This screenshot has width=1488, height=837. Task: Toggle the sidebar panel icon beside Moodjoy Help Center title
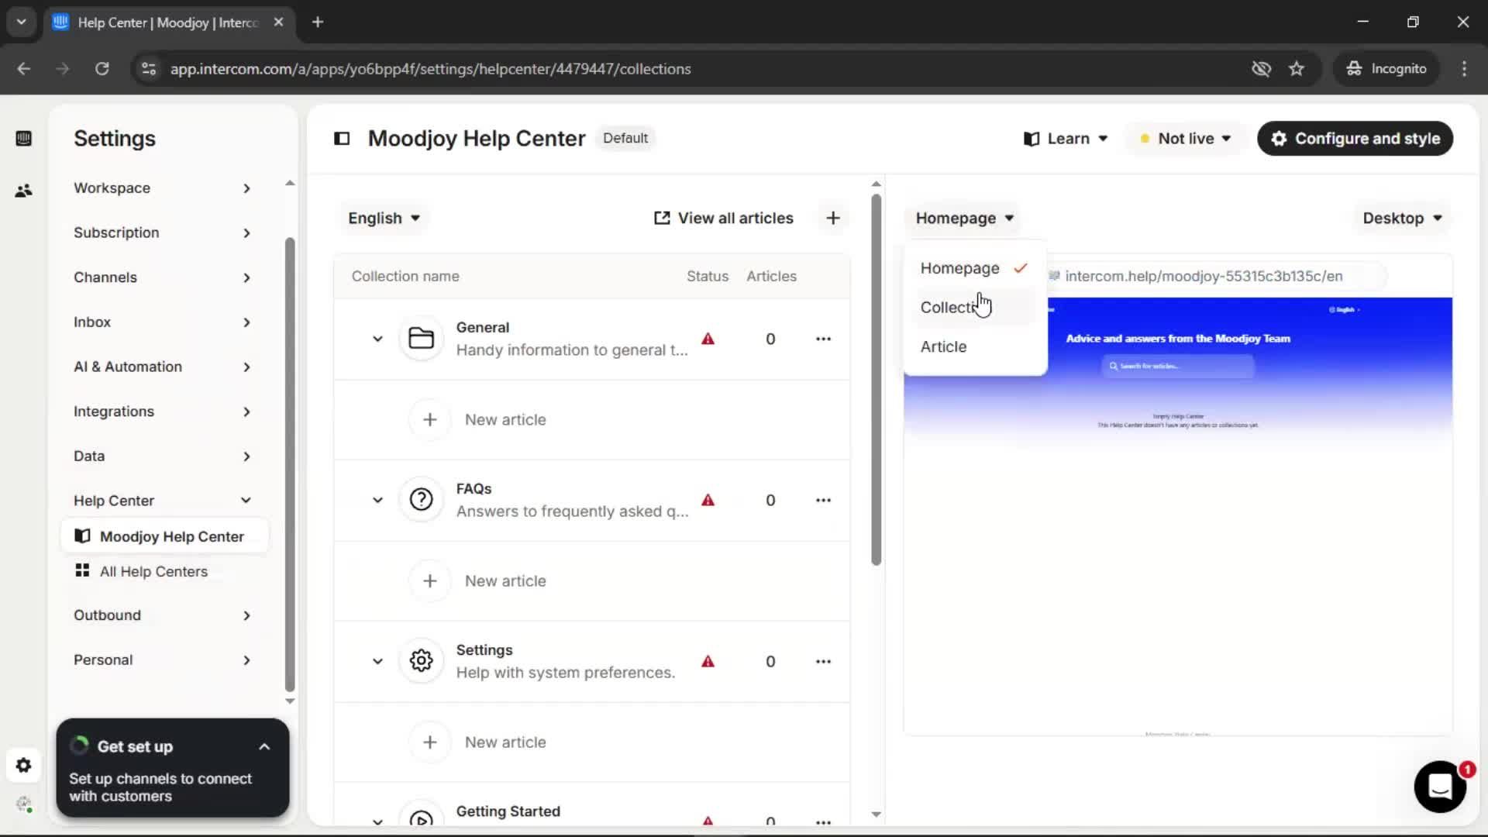(342, 139)
